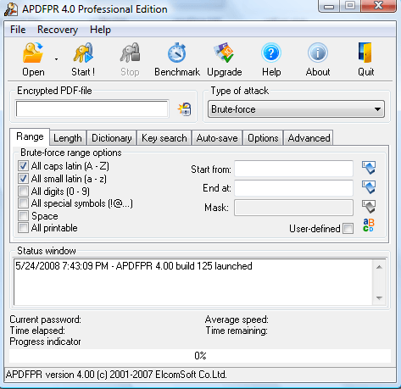Select the Range tab

pyautogui.click(x=30, y=136)
